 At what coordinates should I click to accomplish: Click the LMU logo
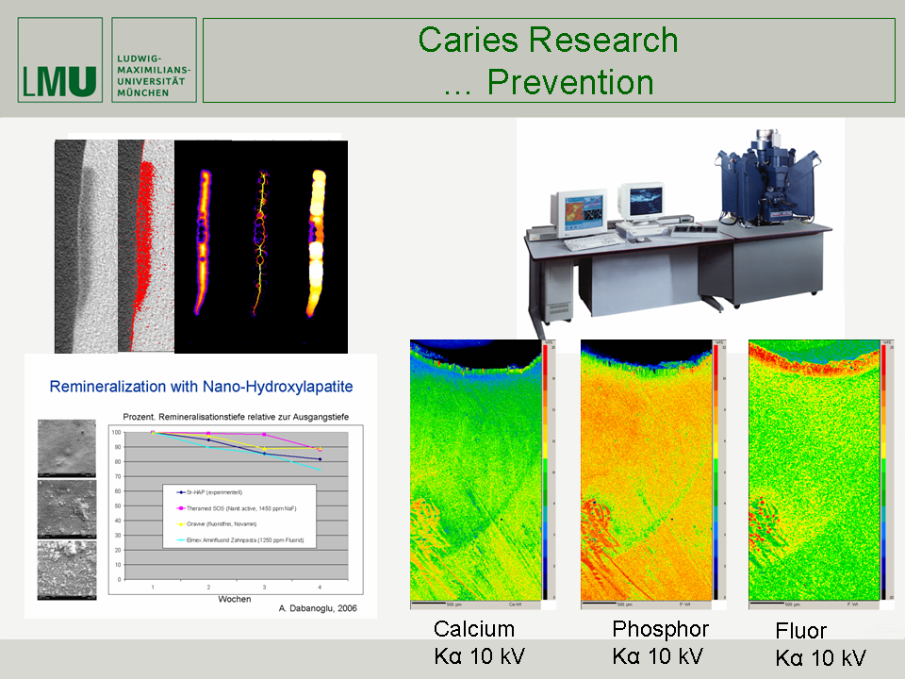tap(60, 60)
